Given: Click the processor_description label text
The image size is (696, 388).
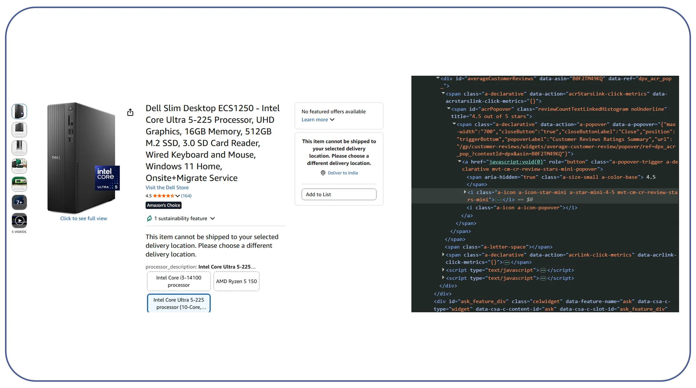Looking at the screenshot, I should point(171,267).
